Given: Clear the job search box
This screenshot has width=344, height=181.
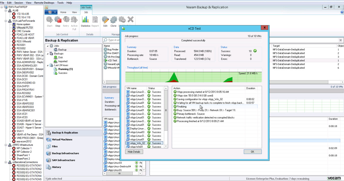Looking at the screenshot, I should (x=340, y=40).
